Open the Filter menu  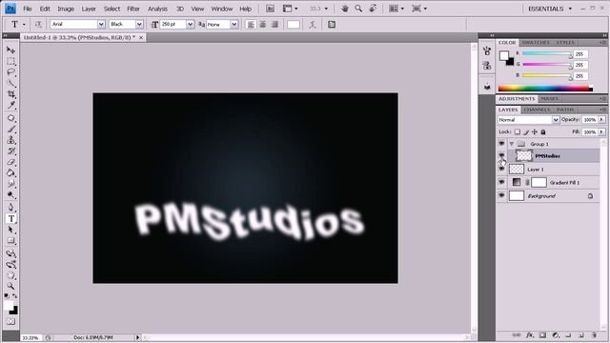[133, 9]
